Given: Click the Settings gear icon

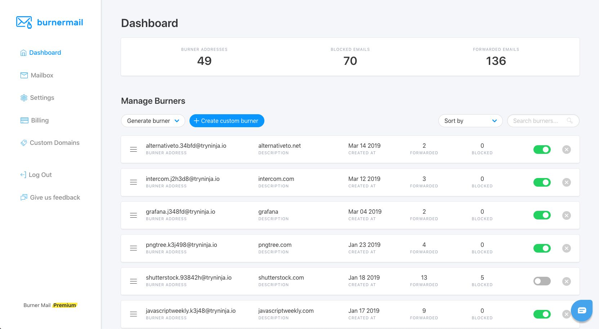Looking at the screenshot, I should pos(24,98).
